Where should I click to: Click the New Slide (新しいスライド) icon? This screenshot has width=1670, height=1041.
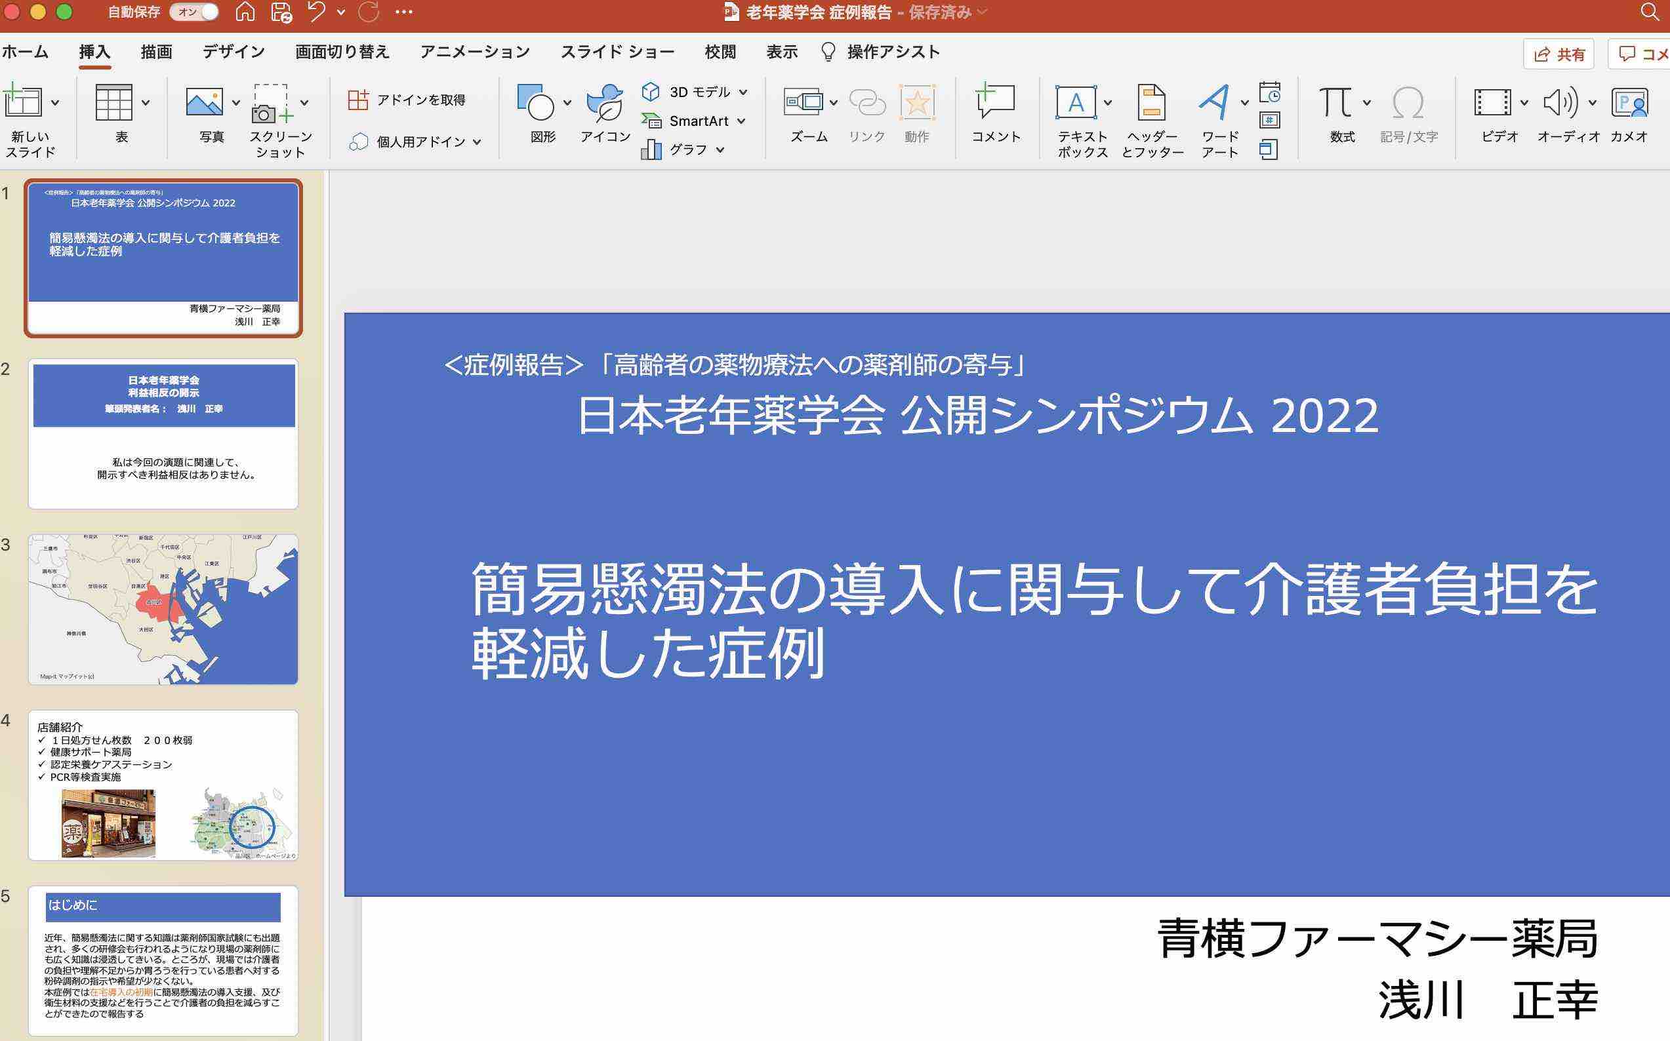click(x=22, y=101)
